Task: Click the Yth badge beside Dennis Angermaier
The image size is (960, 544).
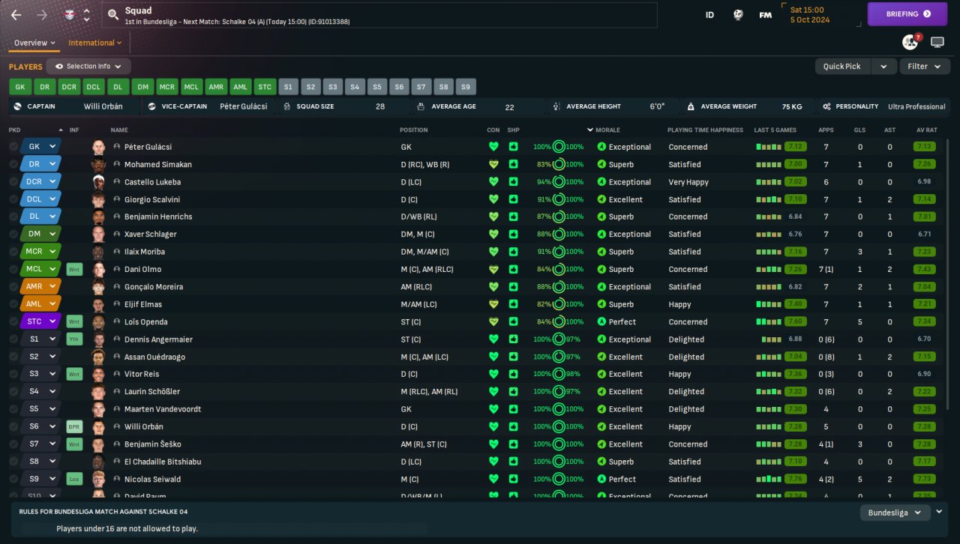Action: click(x=74, y=339)
